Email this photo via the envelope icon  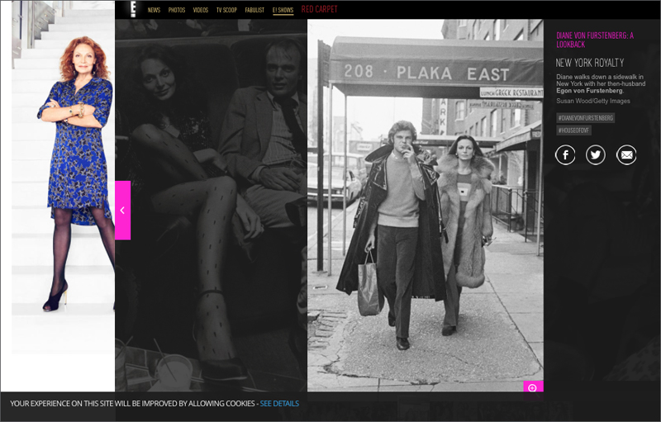626,155
